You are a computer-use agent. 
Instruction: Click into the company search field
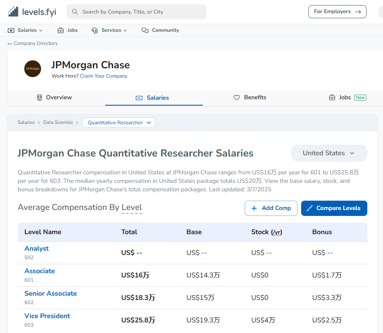pos(137,12)
